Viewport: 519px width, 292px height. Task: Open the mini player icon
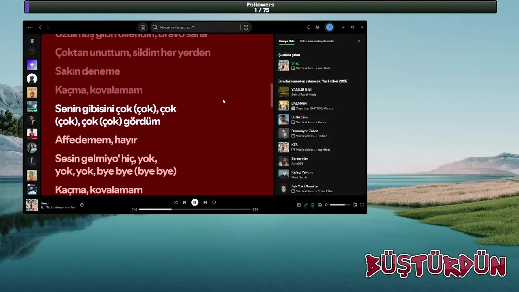(355, 205)
